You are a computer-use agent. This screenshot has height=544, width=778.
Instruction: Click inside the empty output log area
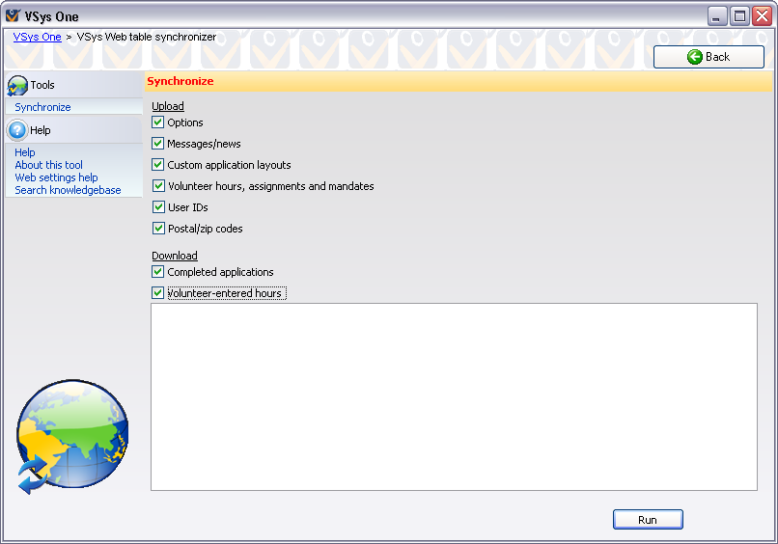point(454,396)
